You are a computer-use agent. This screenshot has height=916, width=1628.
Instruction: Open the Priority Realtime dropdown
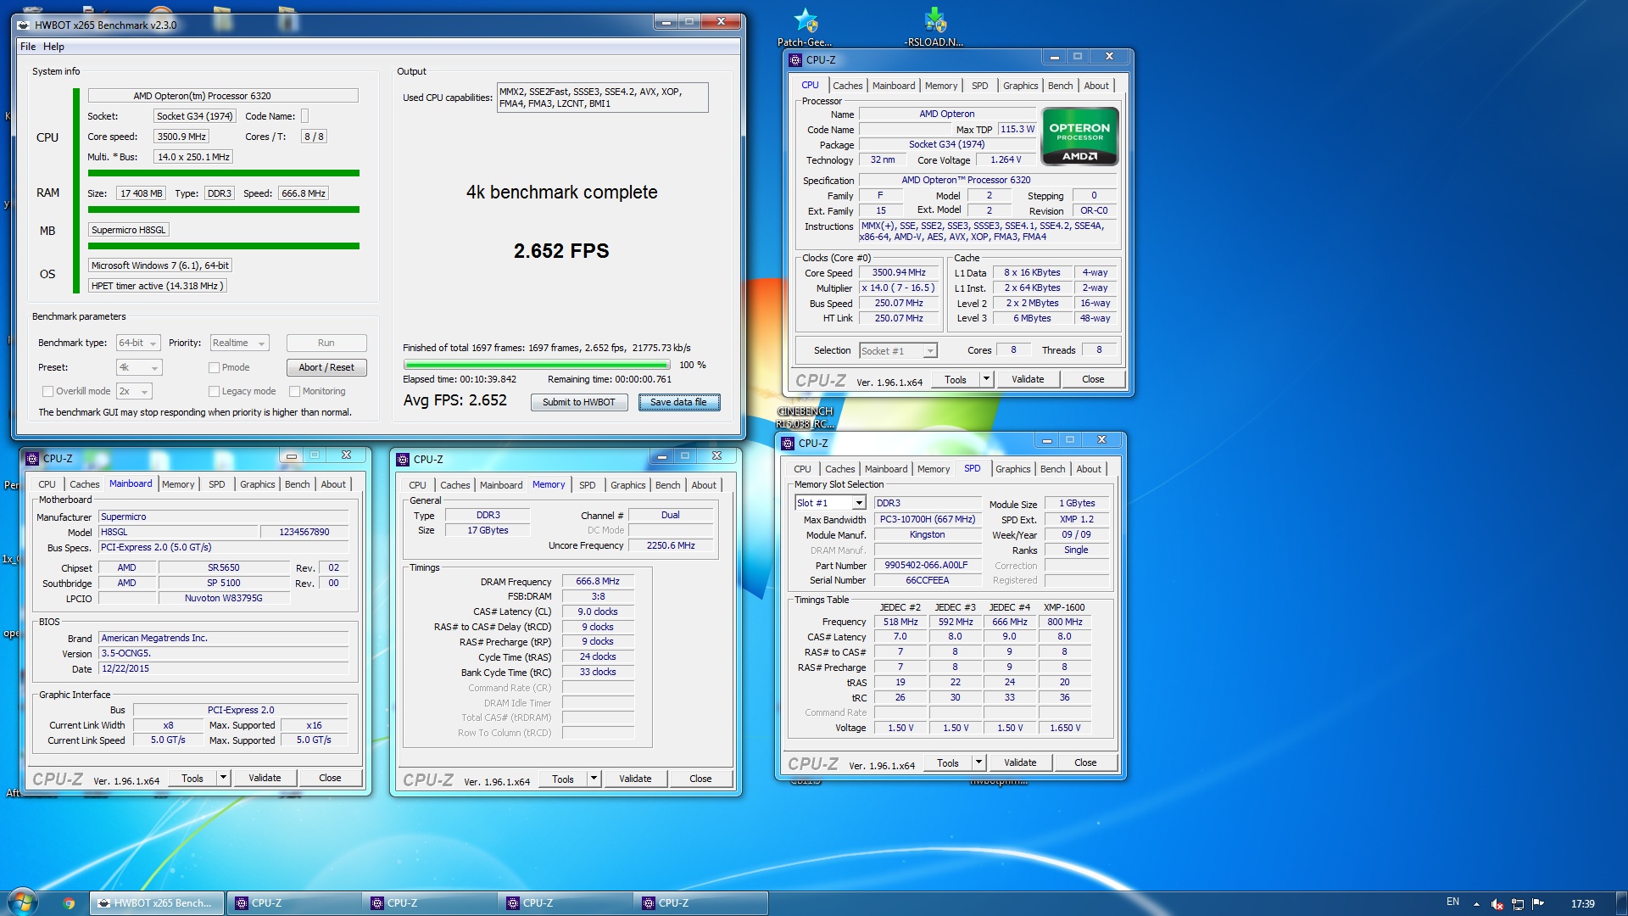coord(239,343)
